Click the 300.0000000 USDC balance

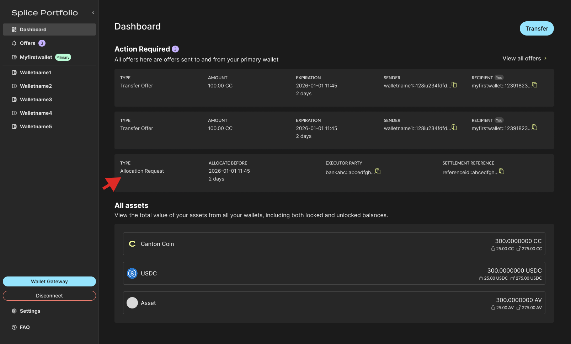point(514,270)
